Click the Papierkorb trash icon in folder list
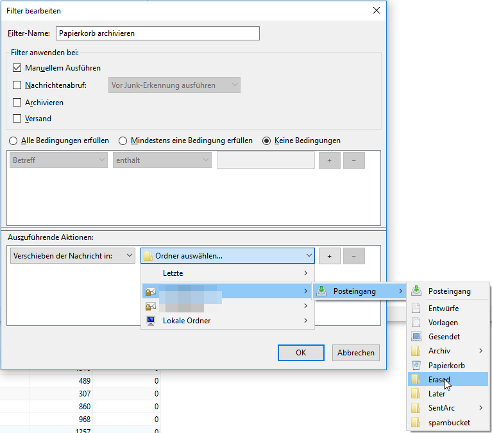This screenshot has width=492, height=433. (416, 365)
